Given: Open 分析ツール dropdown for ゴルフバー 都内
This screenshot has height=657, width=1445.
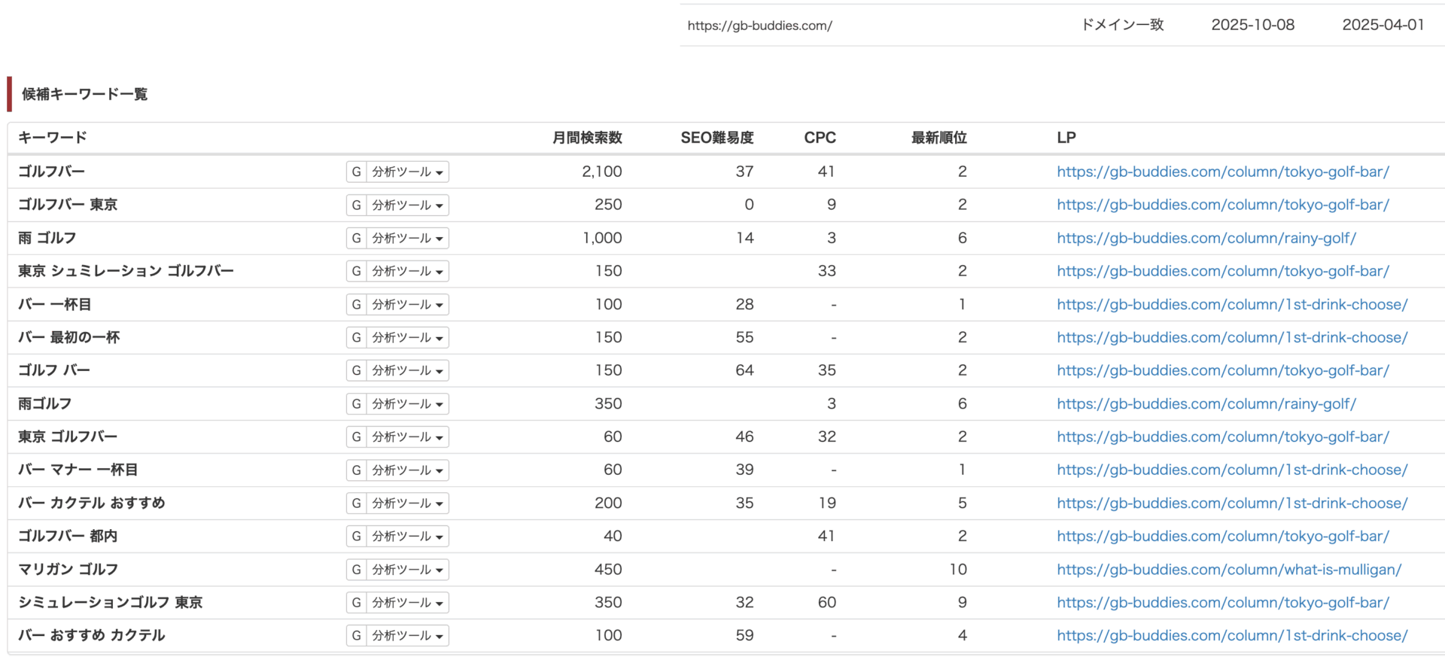Looking at the screenshot, I should [x=407, y=536].
